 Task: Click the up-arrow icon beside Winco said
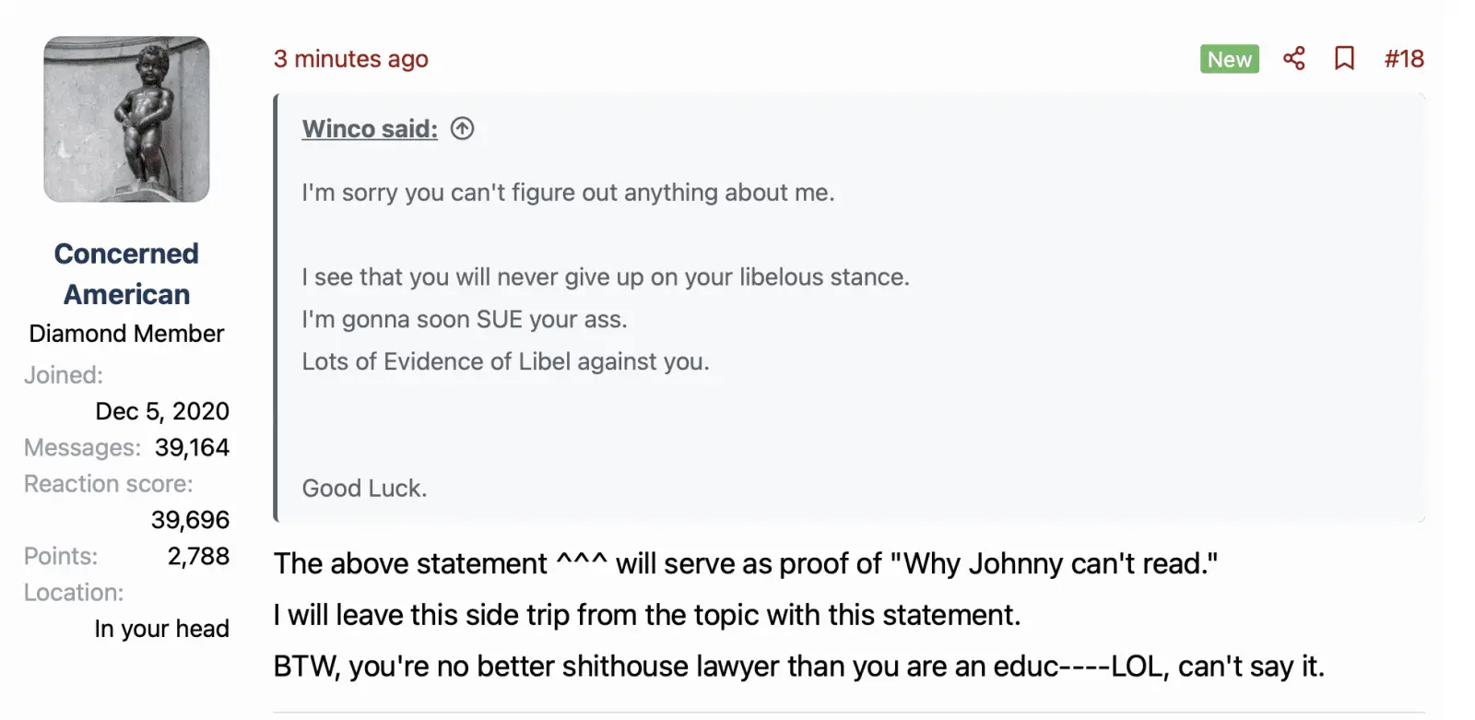click(462, 129)
